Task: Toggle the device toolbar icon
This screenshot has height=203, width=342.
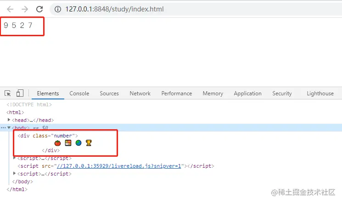Action: click(20, 93)
